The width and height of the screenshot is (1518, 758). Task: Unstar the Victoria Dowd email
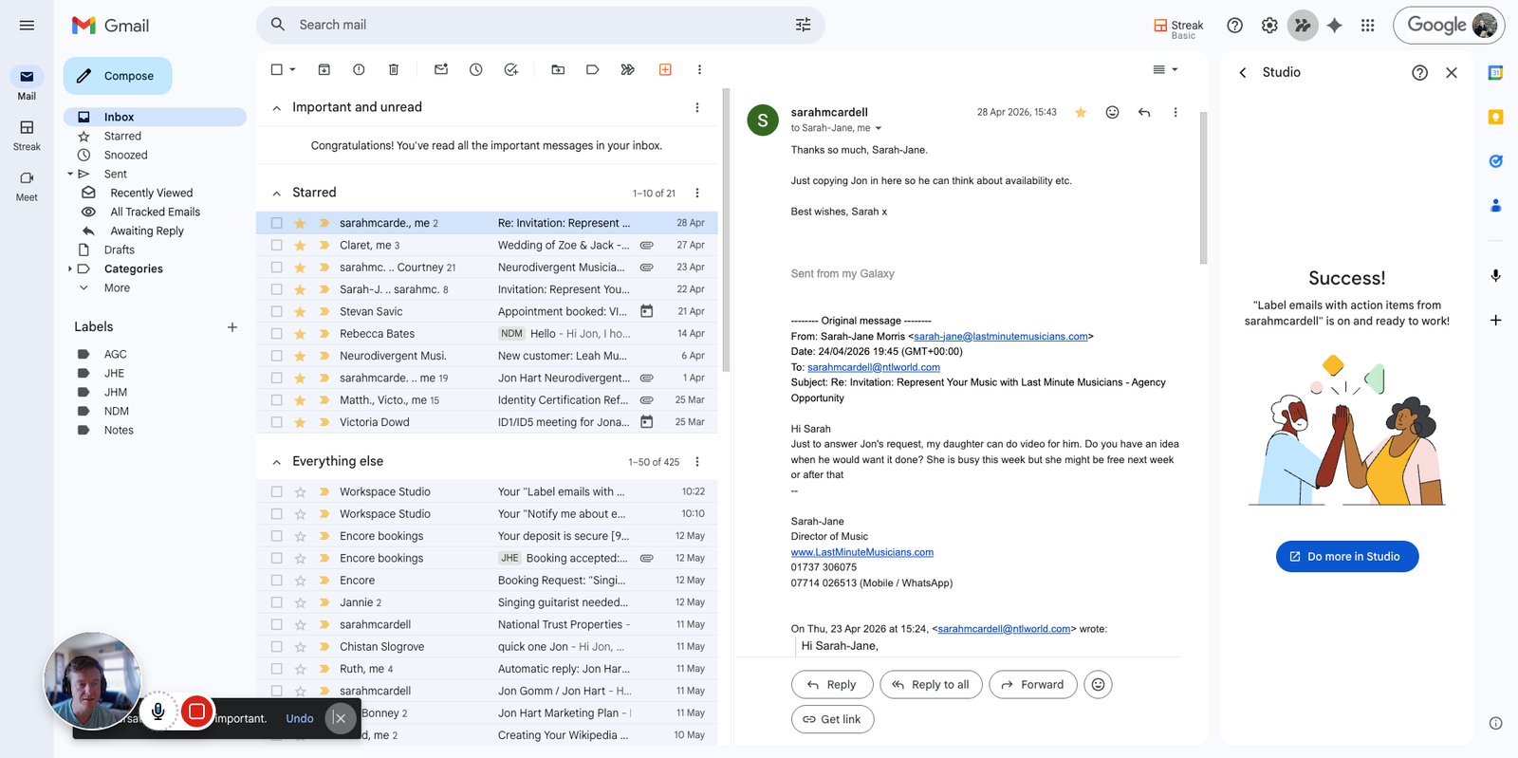300,422
